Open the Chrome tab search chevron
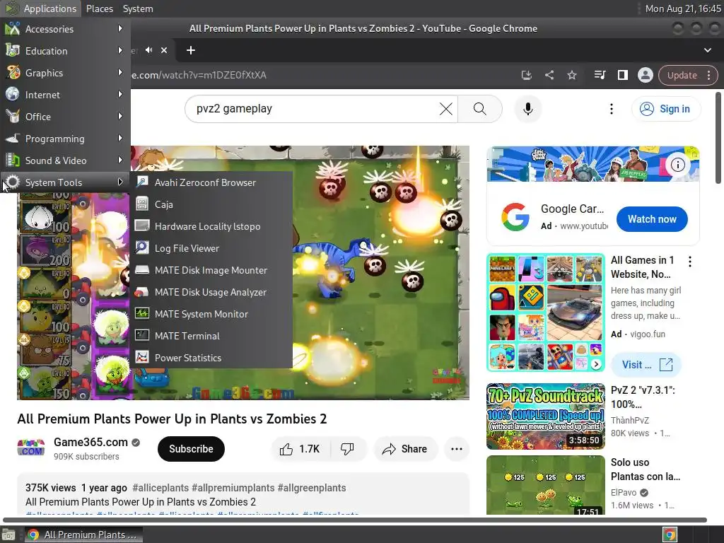 707,50
